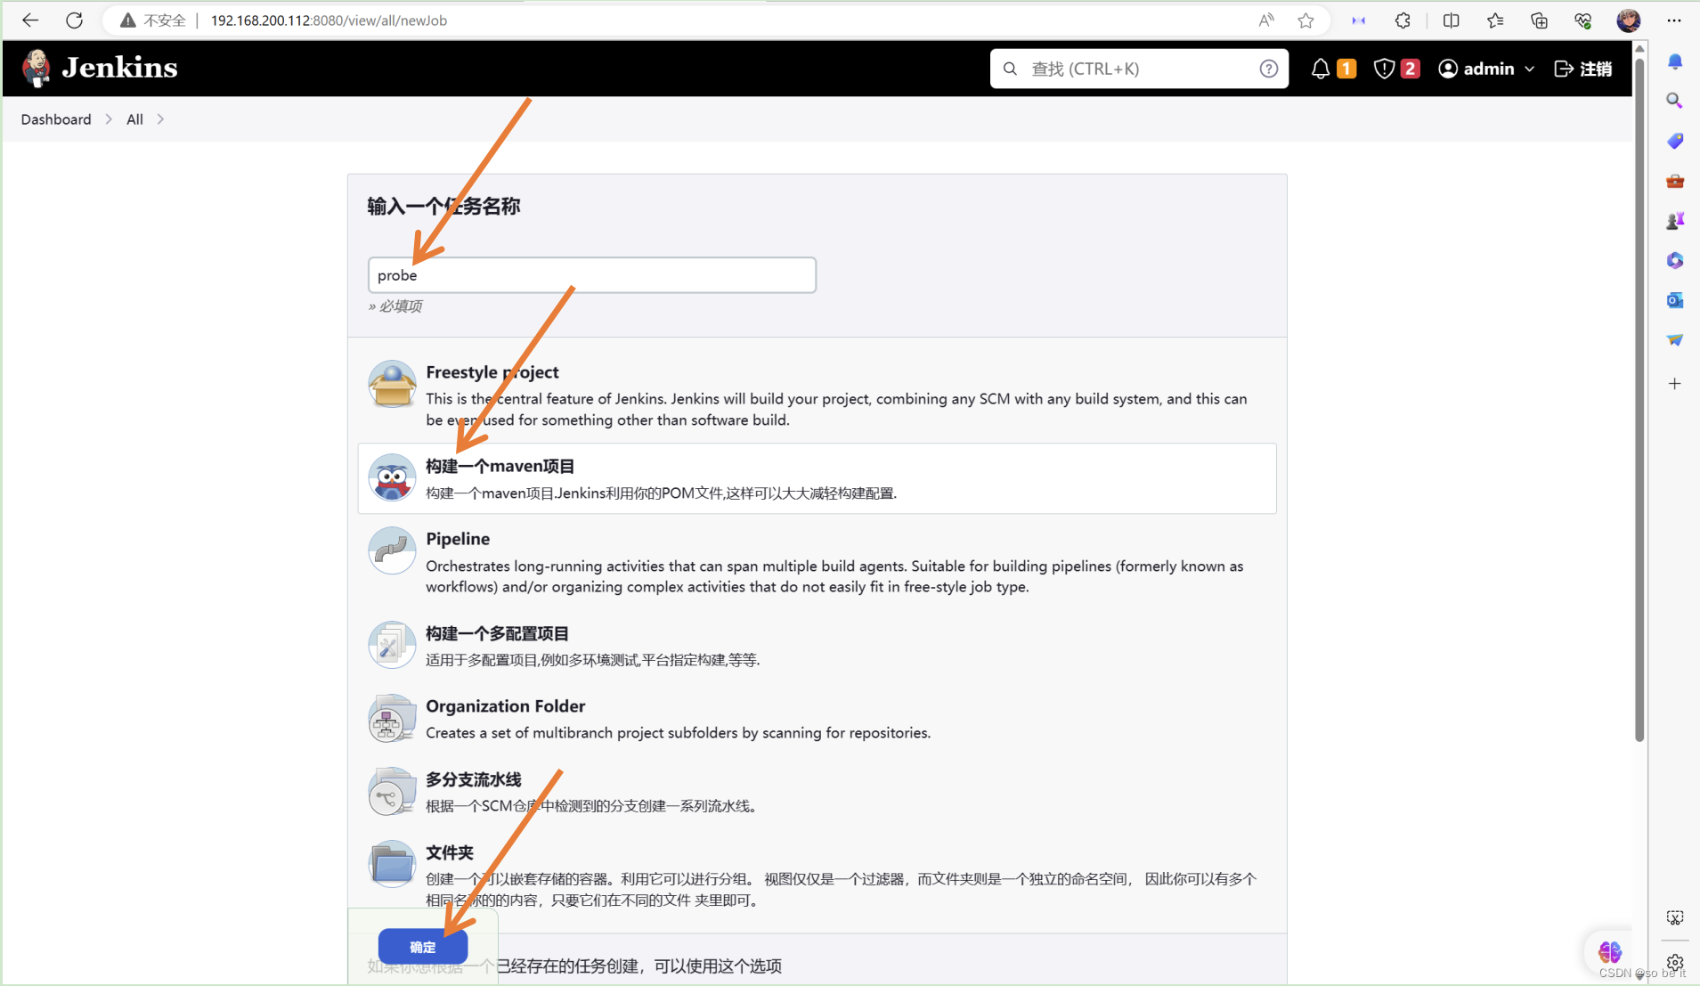Open browser profile avatar

click(x=1629, y=20)
